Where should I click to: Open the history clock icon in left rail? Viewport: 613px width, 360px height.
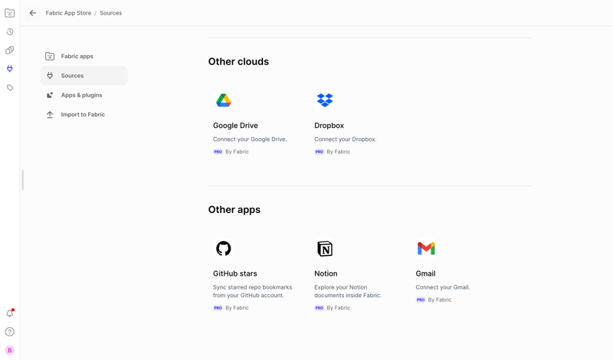(10, 32)
